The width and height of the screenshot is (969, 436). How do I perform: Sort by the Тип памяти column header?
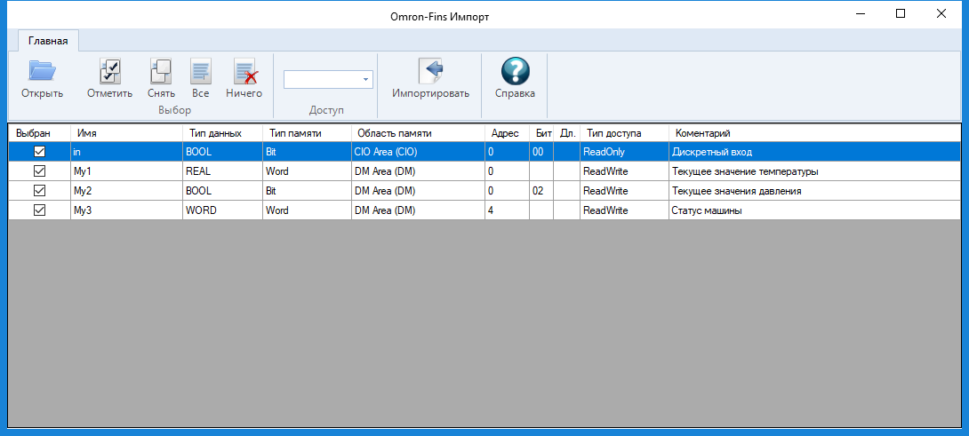coord(307,133)
